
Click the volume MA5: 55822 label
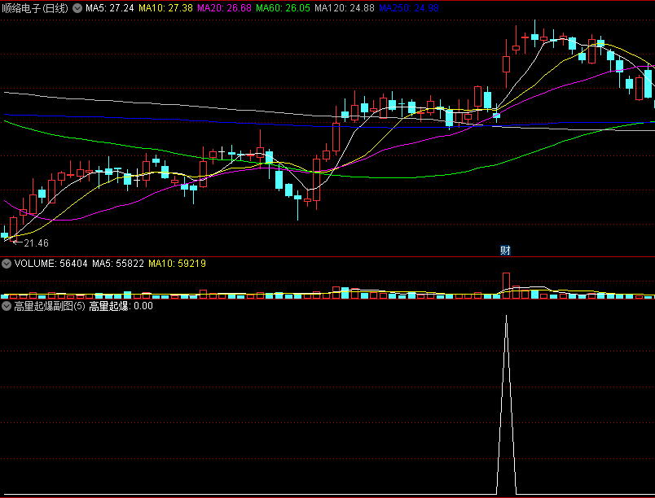[x=118, y=264]
